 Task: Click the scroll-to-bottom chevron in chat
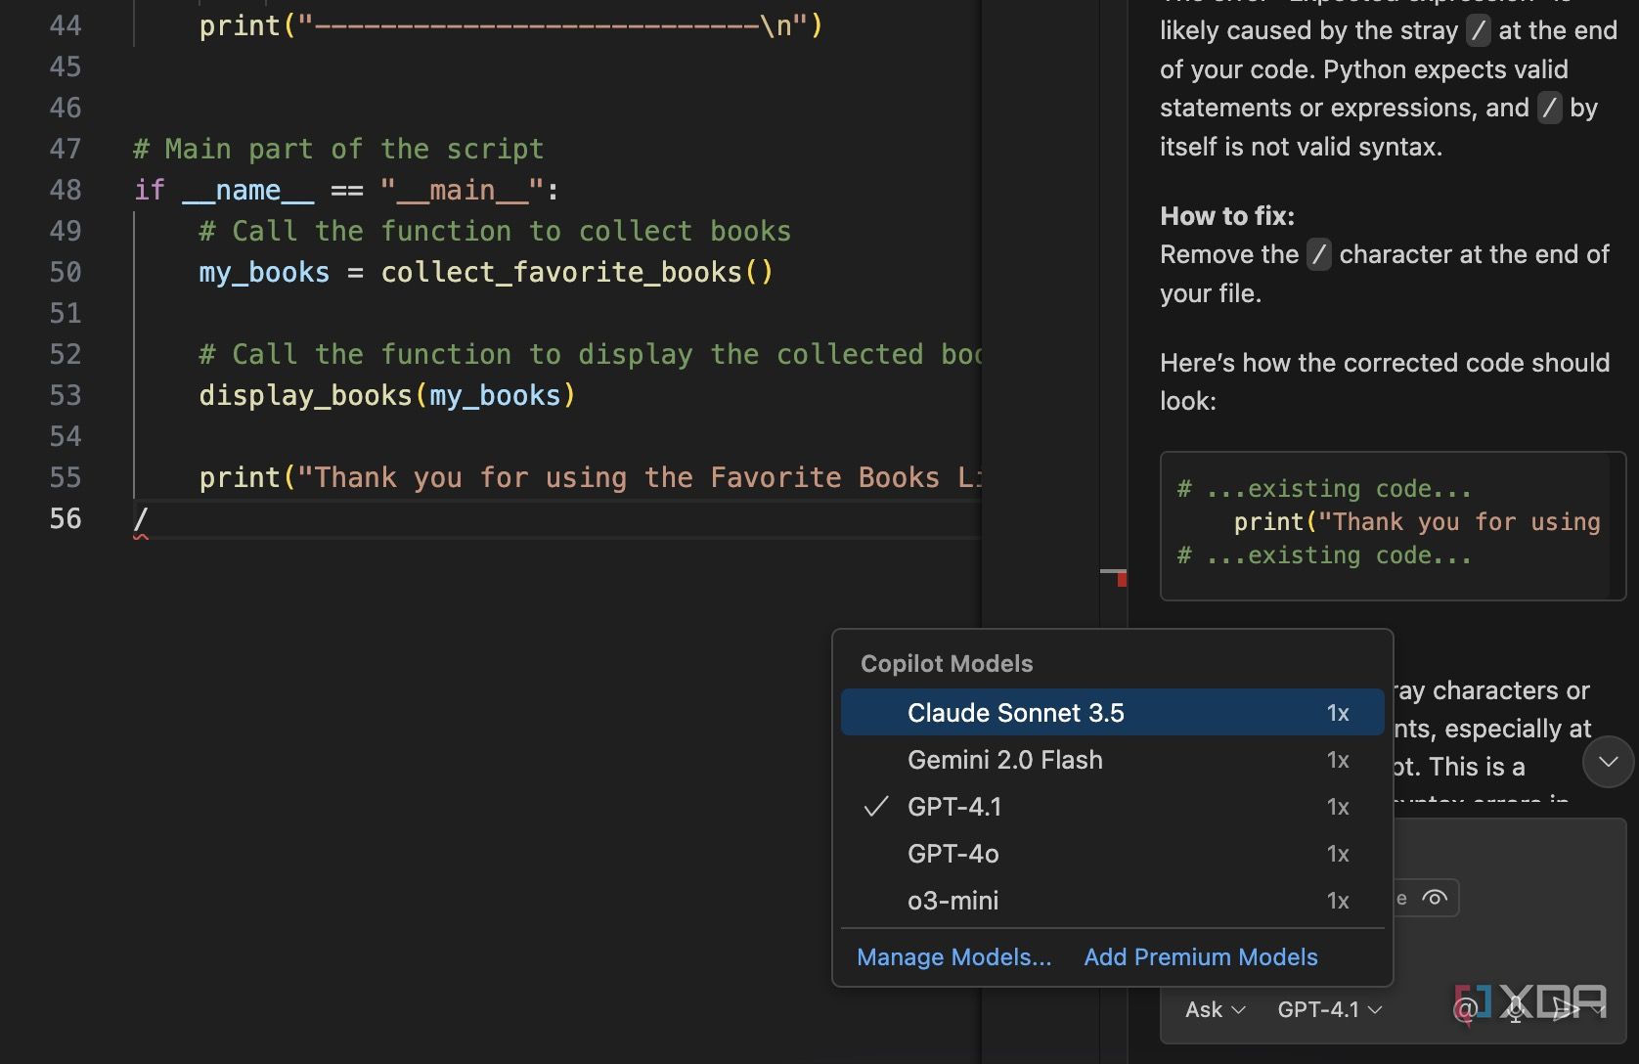point(1608,762)
